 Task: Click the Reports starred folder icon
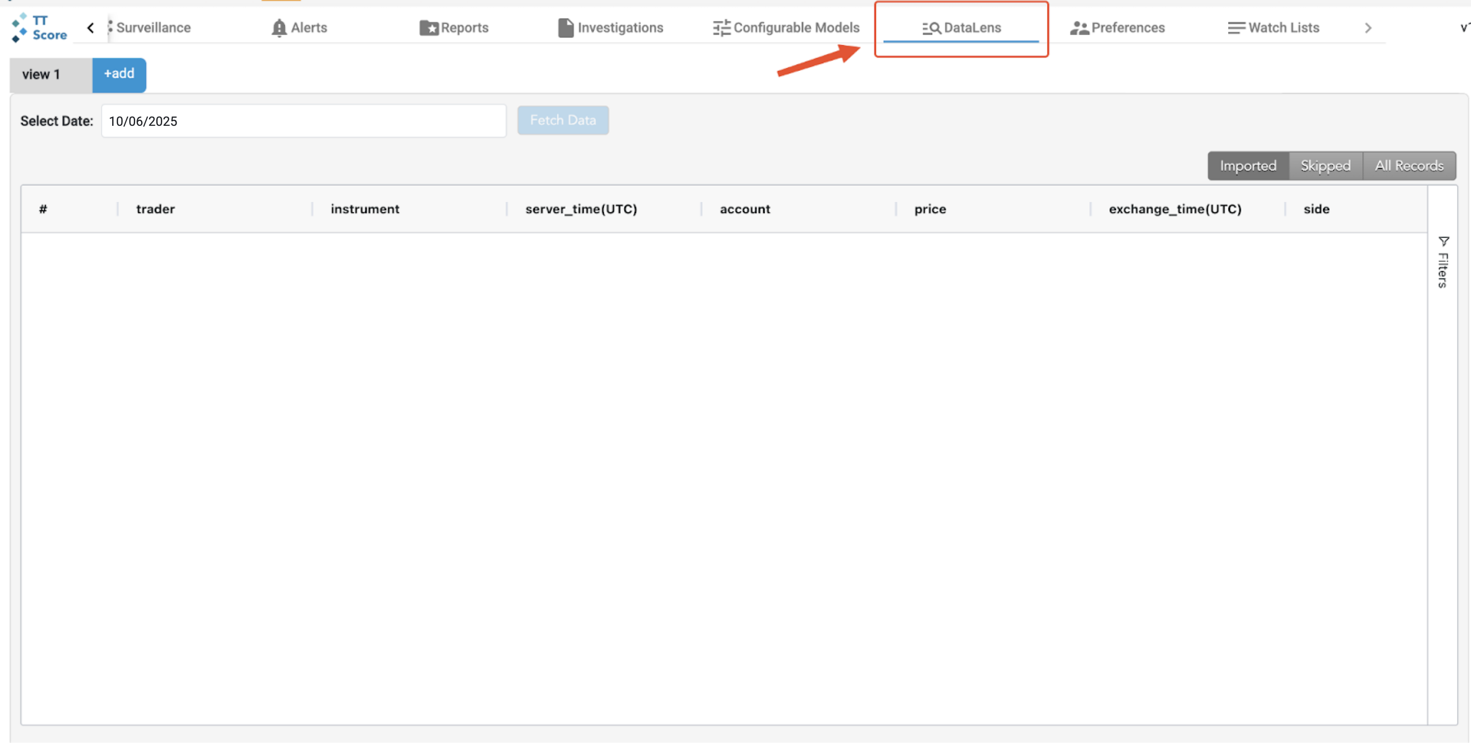click(x=429, y=28)
